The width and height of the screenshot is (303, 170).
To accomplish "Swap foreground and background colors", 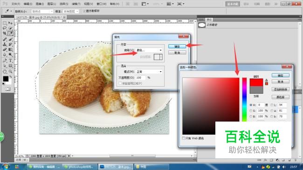I will (11, 77).
